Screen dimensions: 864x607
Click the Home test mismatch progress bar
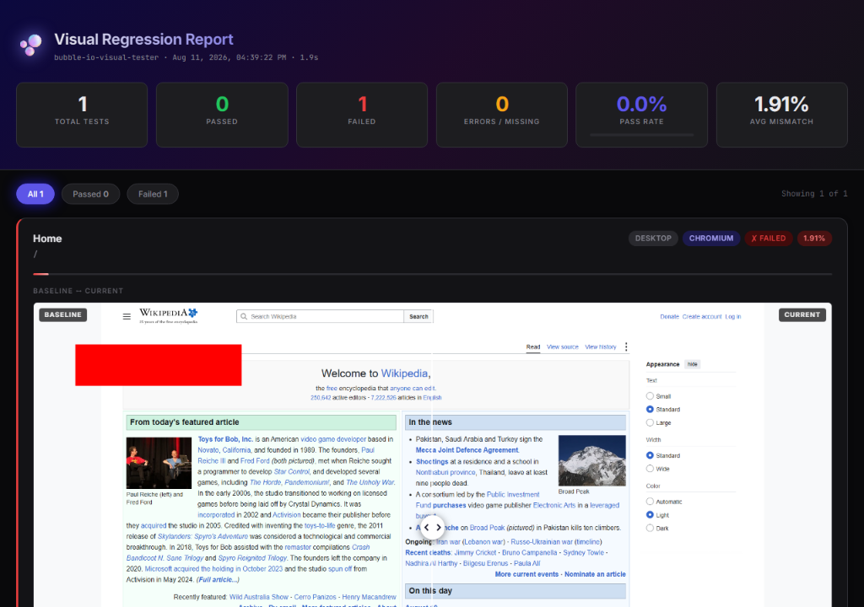tap(433, 274)
